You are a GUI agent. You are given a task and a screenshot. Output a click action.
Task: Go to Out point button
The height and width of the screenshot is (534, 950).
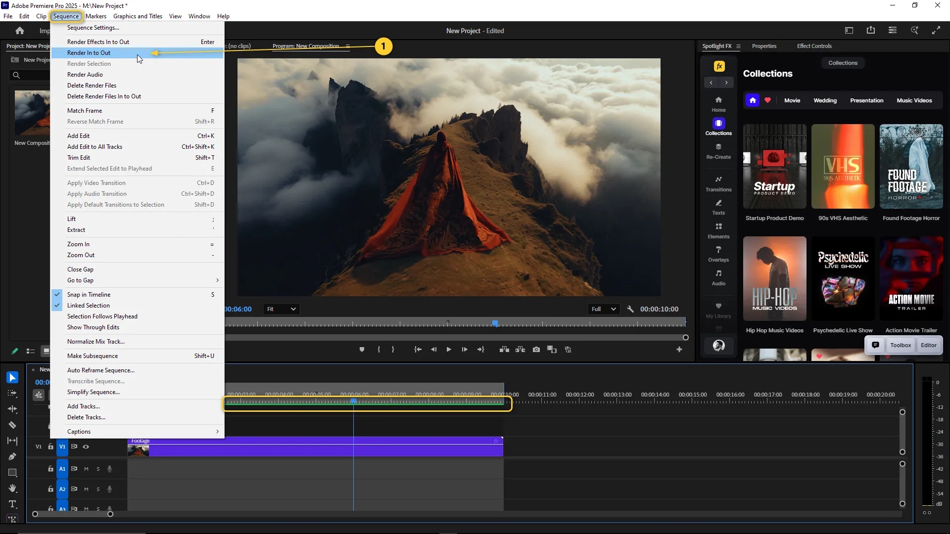click(480, 350)
